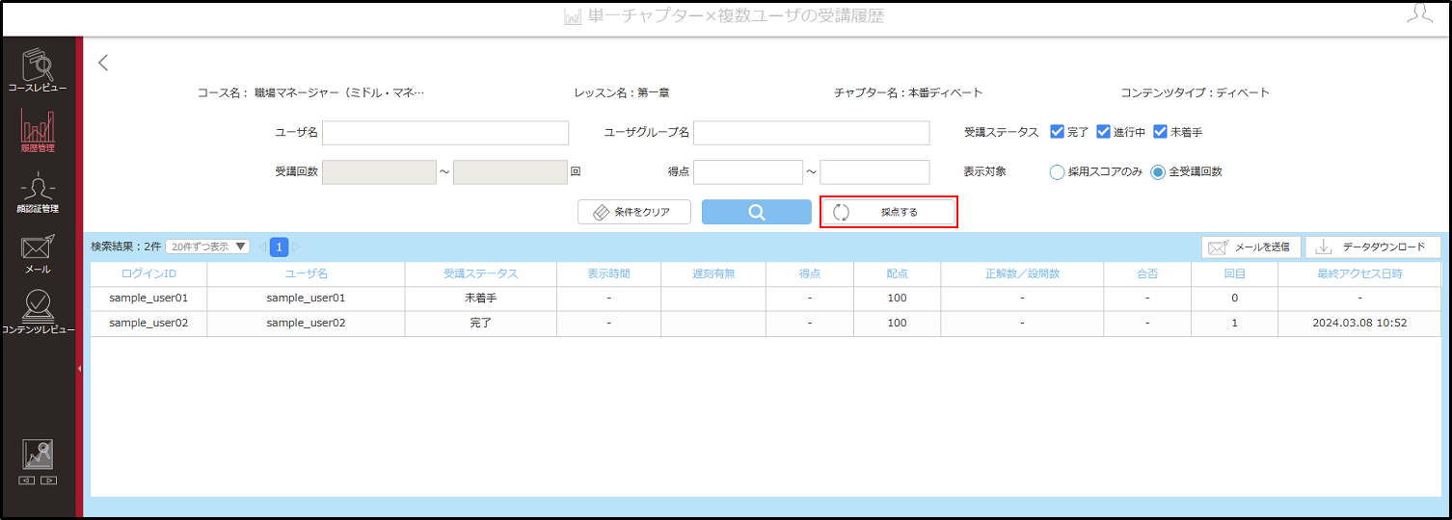Toggle the 完了 status checkbox

tap(1057, 132)
